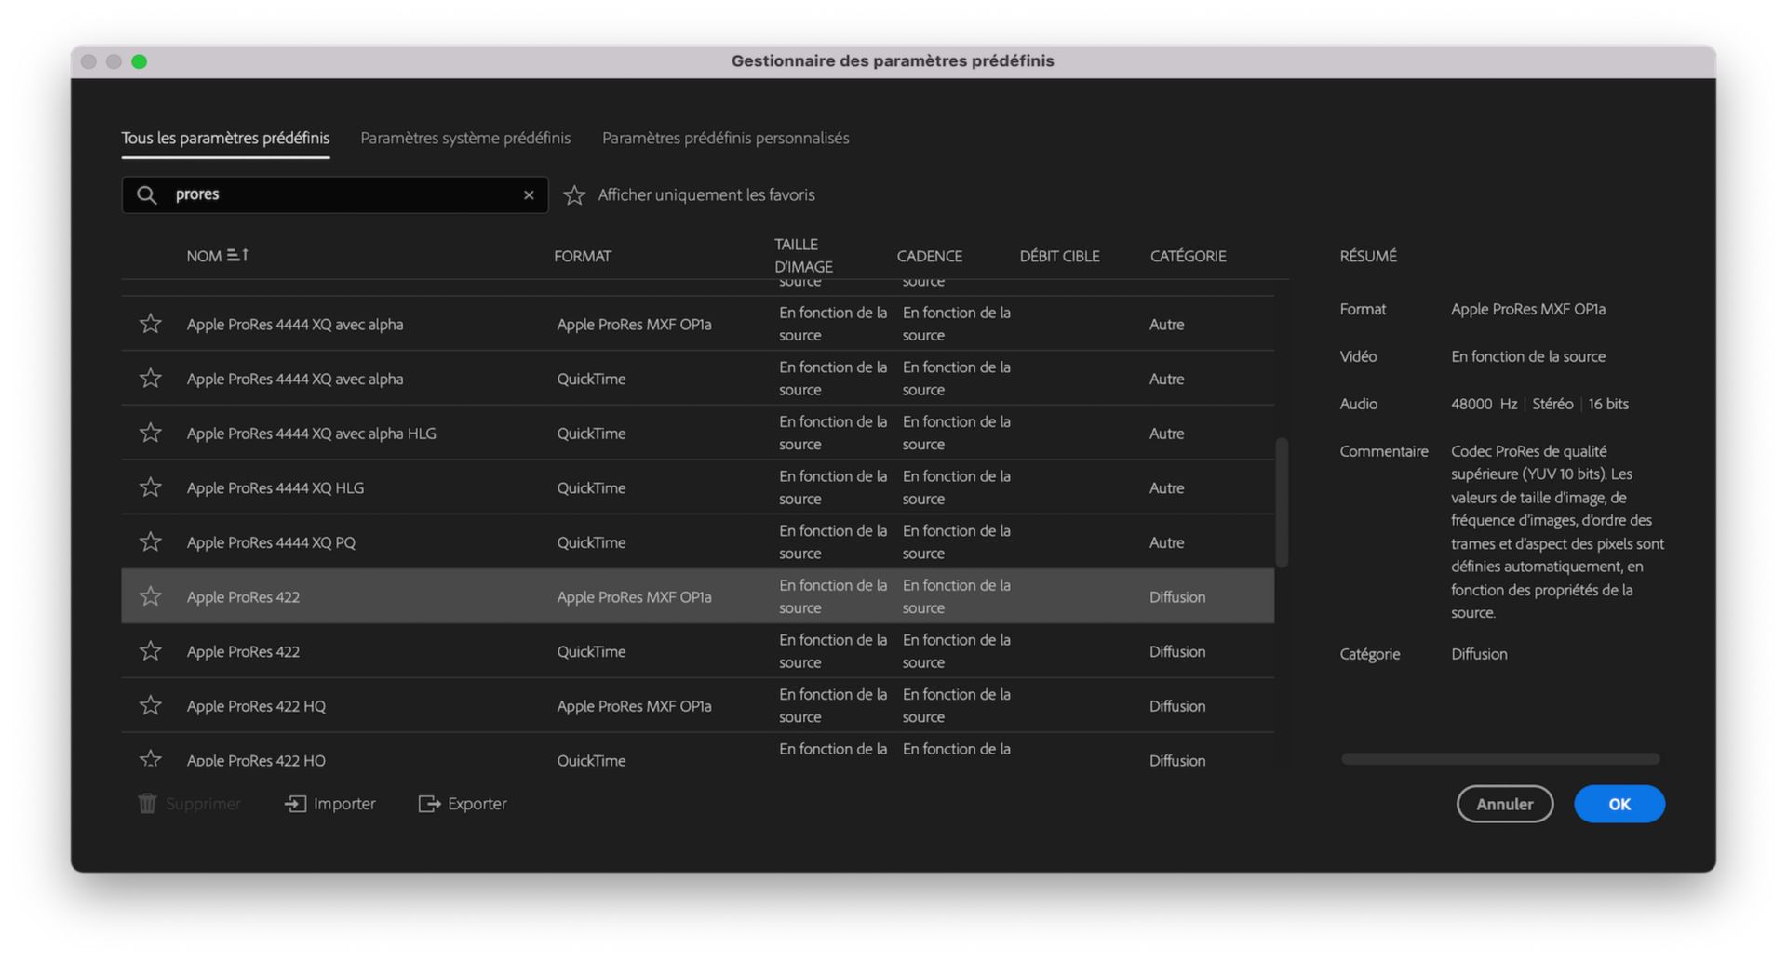Click the Annuler button

pos(1504,804)
